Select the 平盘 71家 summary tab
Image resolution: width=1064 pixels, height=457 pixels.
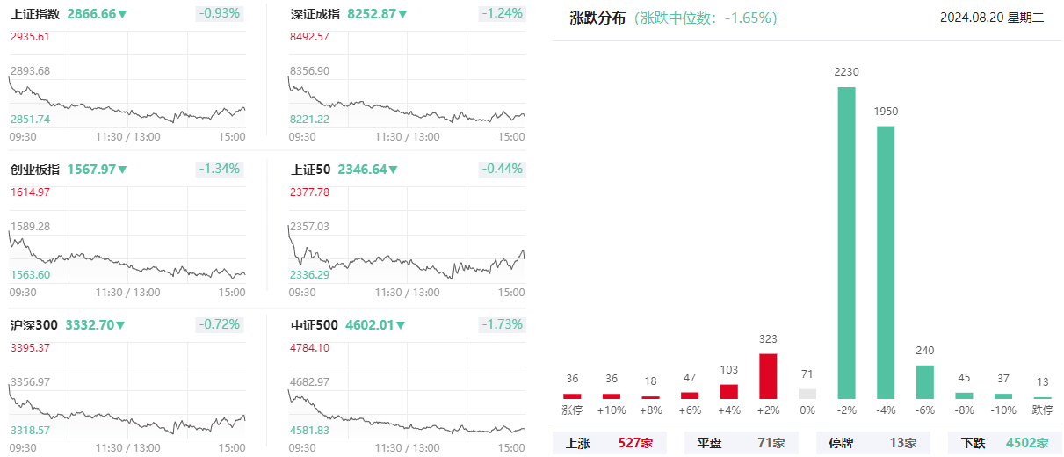coord(742,443)
